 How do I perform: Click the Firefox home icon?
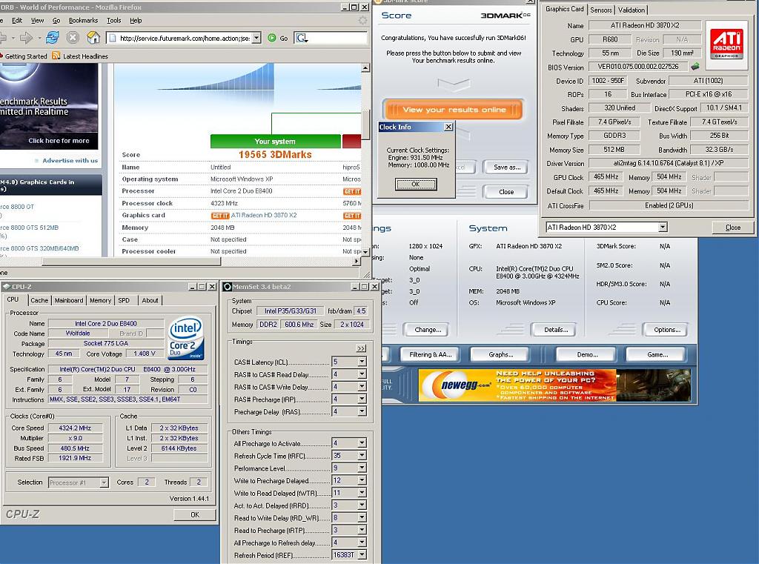tap(93, 37)
